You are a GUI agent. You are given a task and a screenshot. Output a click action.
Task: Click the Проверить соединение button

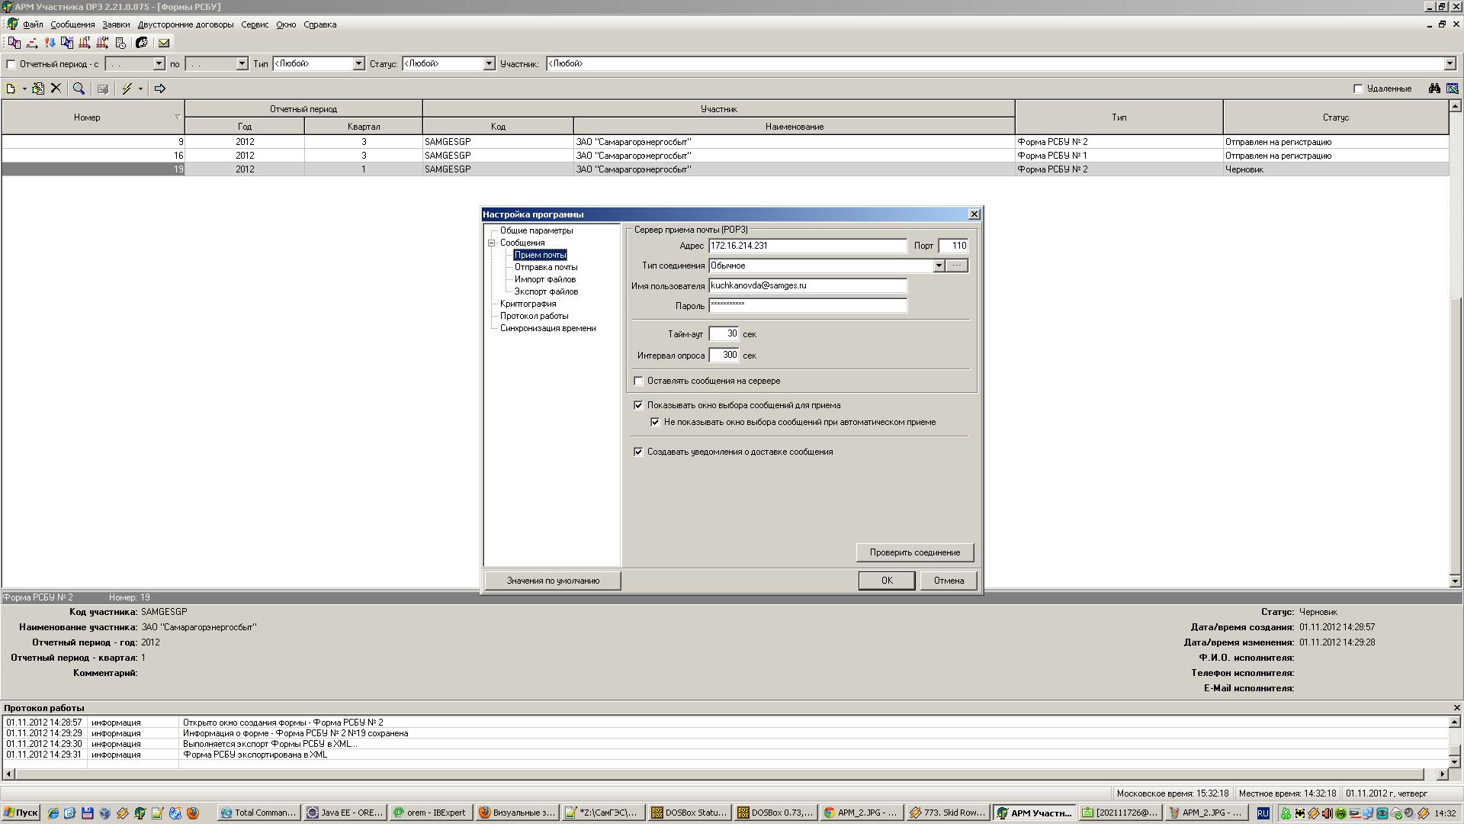(x=915, y=552)
